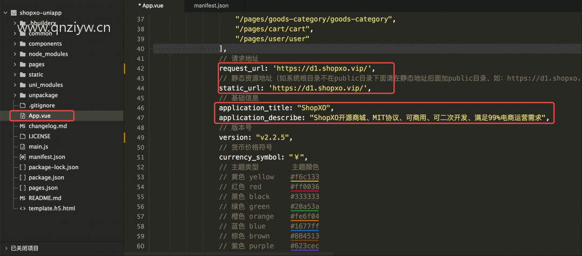Image resolution: width=582 pixels, height=256 pixels.
Task: Click the package.json bracket icon
Action: 22,177
